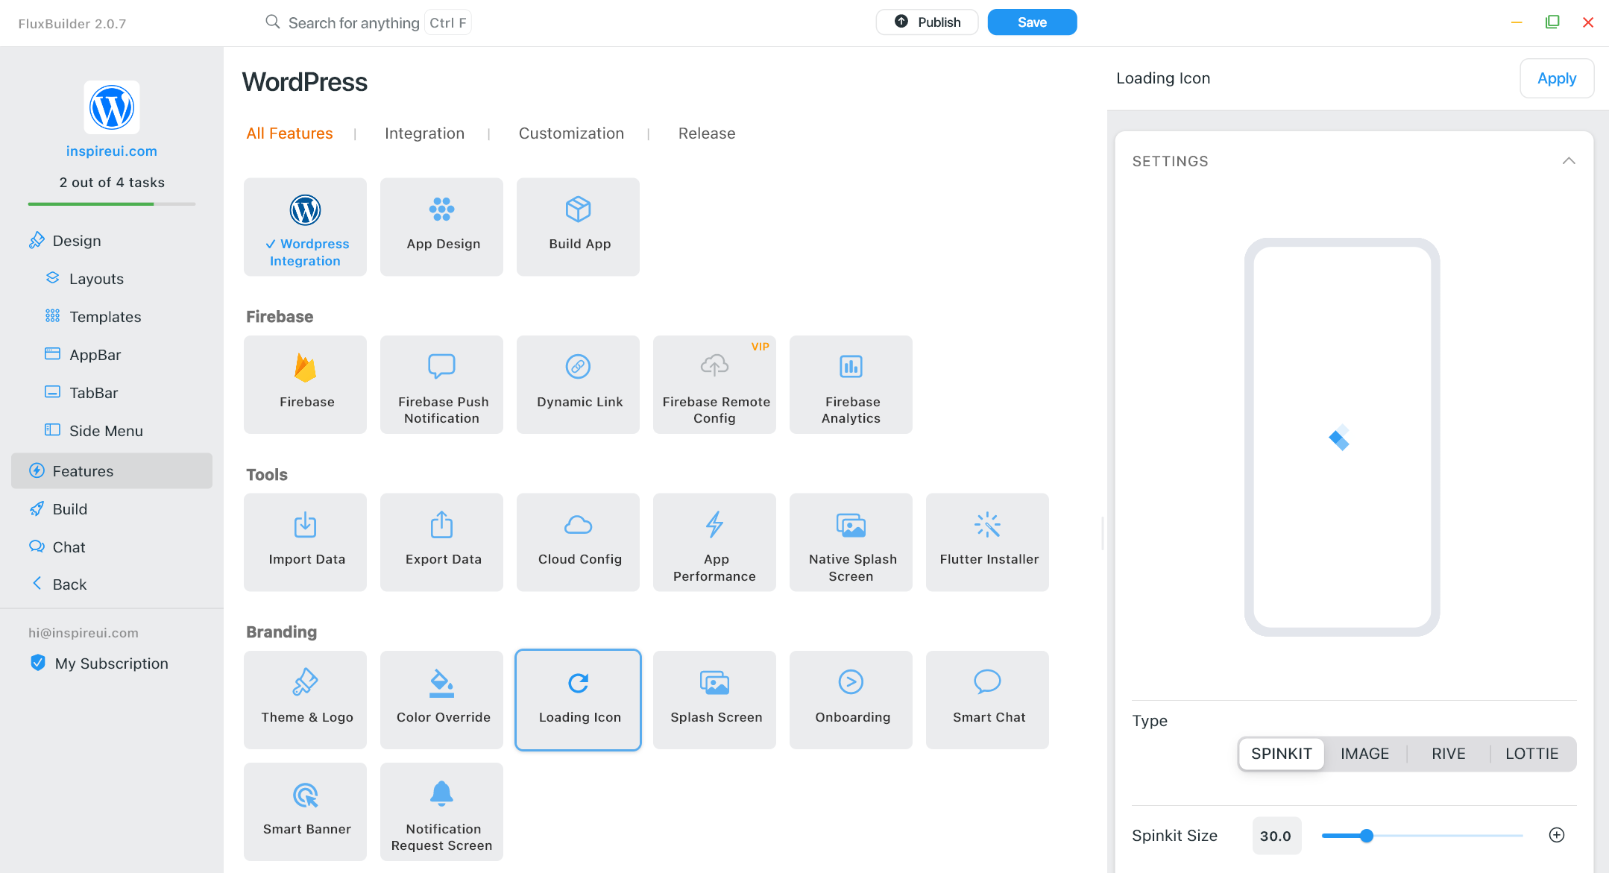Switch to the Release tab

[706, 133]
